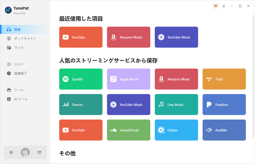Switch to ラジオ section
The width and height of the screenshot is (255, 164).
click(x=25, y=48)
